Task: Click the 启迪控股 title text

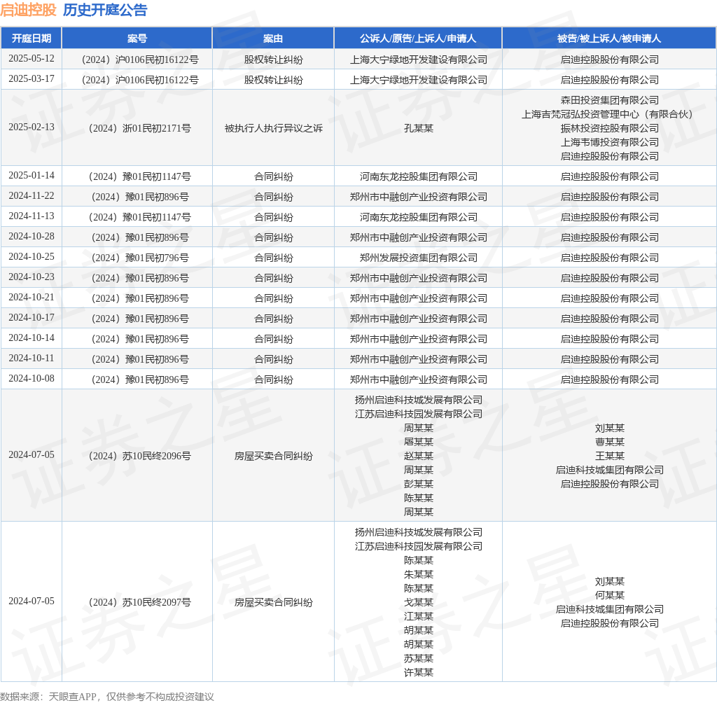Action: tap(28, 10)
